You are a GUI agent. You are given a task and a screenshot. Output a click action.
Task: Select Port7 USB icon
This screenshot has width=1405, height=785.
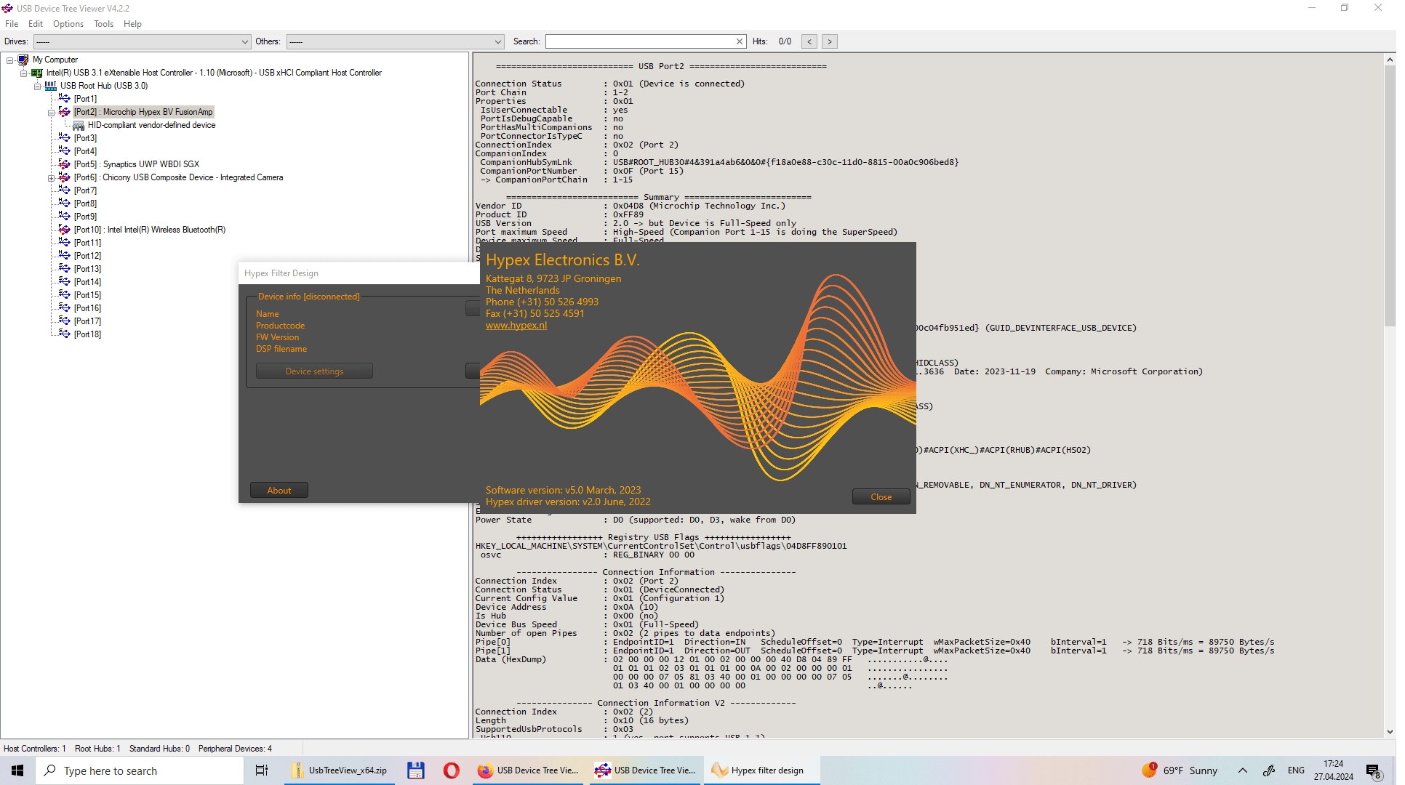click(65, 190)
